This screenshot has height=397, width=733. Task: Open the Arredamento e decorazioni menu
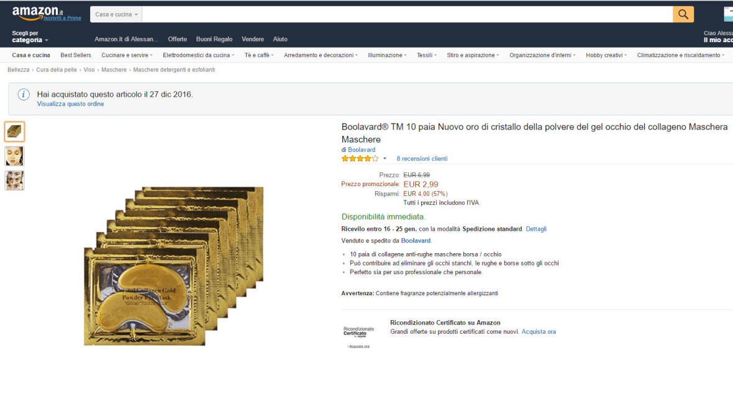click(x=321, y=55)
